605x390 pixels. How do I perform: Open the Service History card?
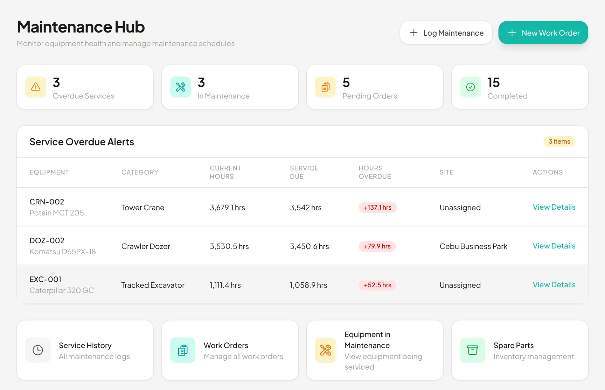coord(85,350)
